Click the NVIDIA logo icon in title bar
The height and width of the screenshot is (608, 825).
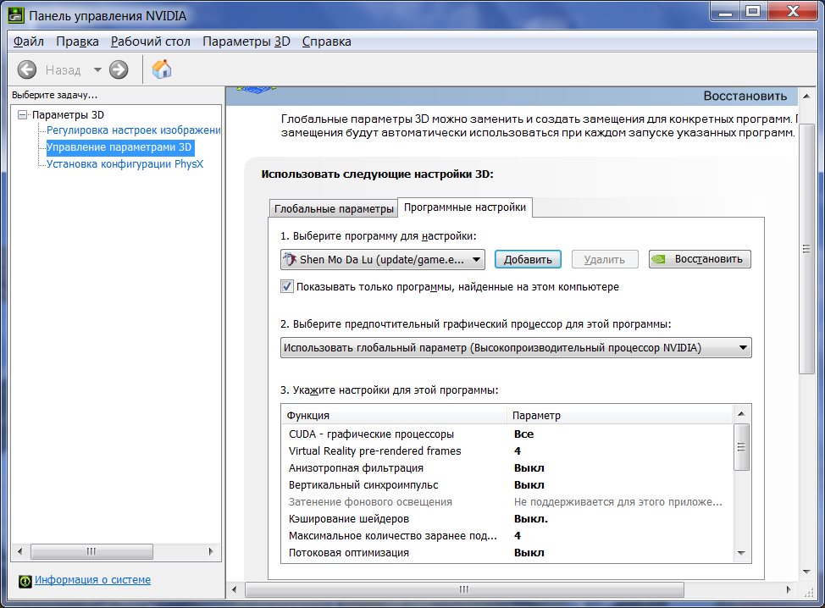coord(15,14)
